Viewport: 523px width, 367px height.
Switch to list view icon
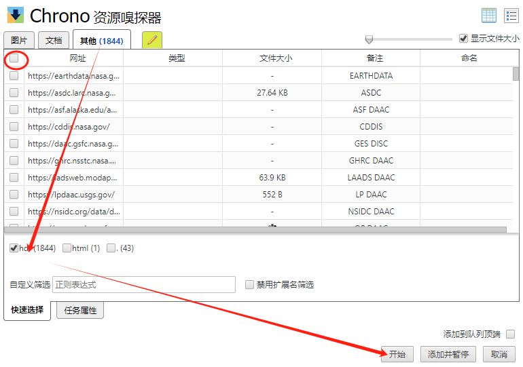click(511, 16)
